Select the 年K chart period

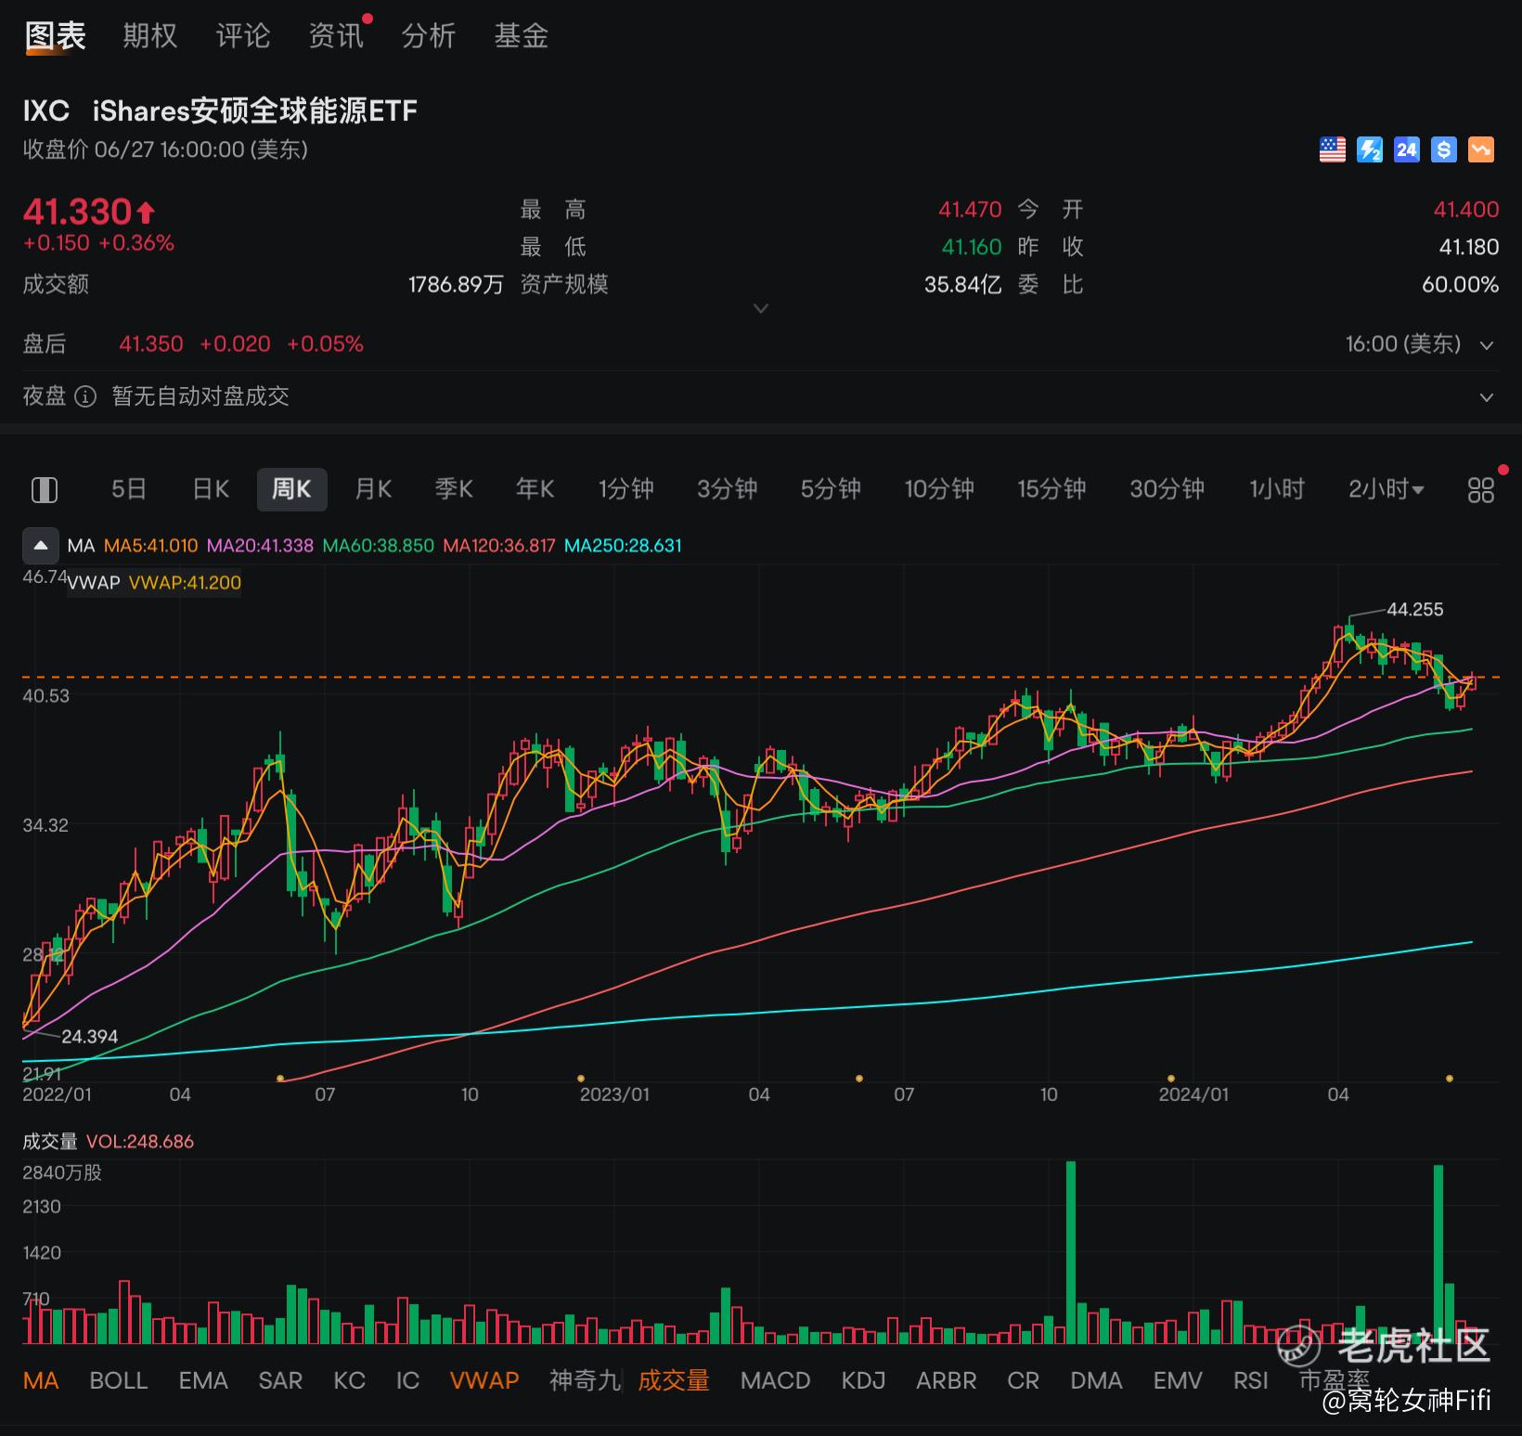[x=535, y=489]
